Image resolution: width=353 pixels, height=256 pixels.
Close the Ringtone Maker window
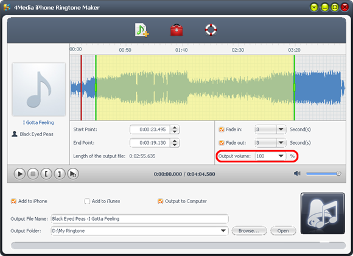pyautogui.click(x=344, y=7)
